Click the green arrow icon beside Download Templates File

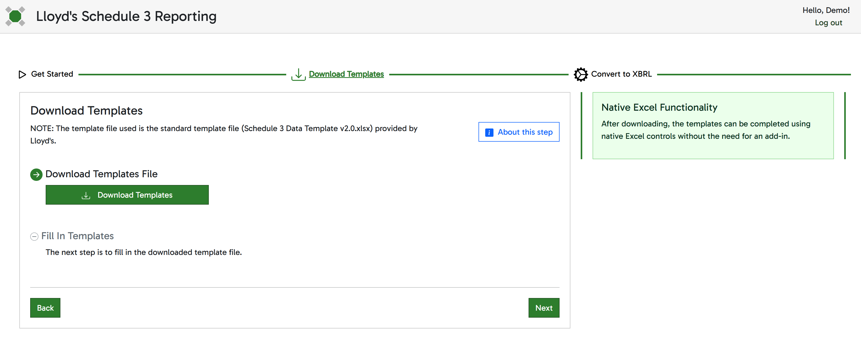[36, 174]
